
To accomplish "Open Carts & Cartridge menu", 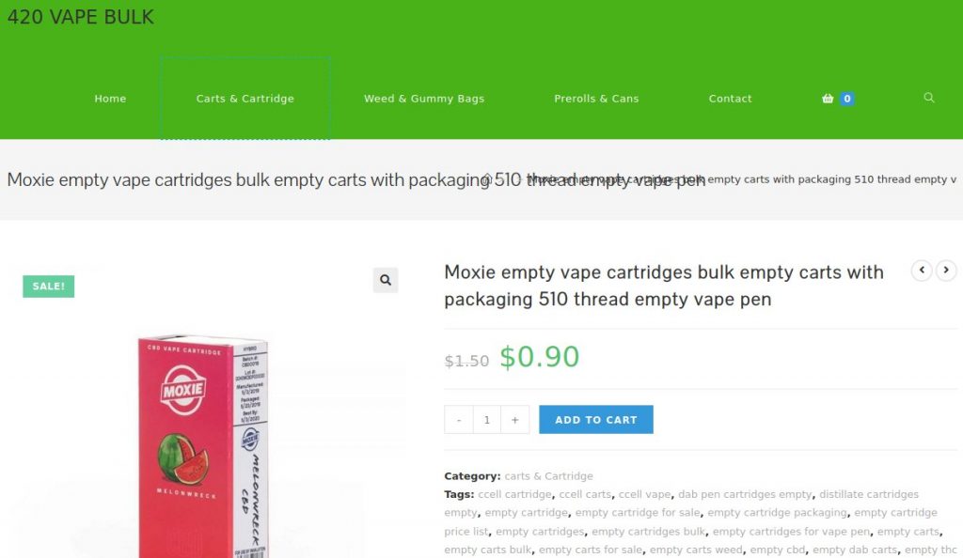I will click(x=245, y=98).
